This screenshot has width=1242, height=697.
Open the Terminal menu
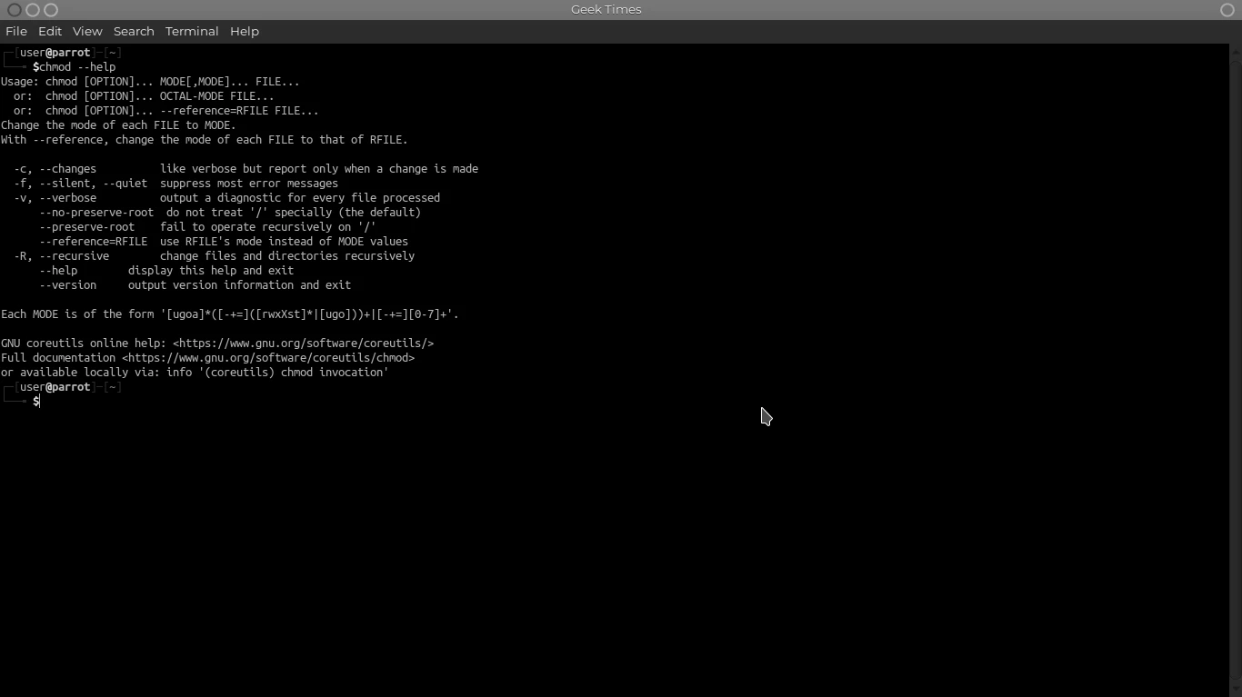tap(192, 31)
